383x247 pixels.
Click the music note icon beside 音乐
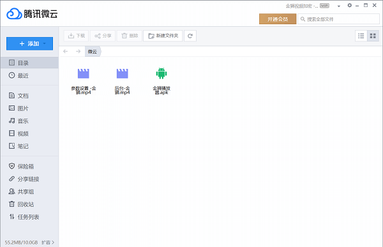pos(11,121)
